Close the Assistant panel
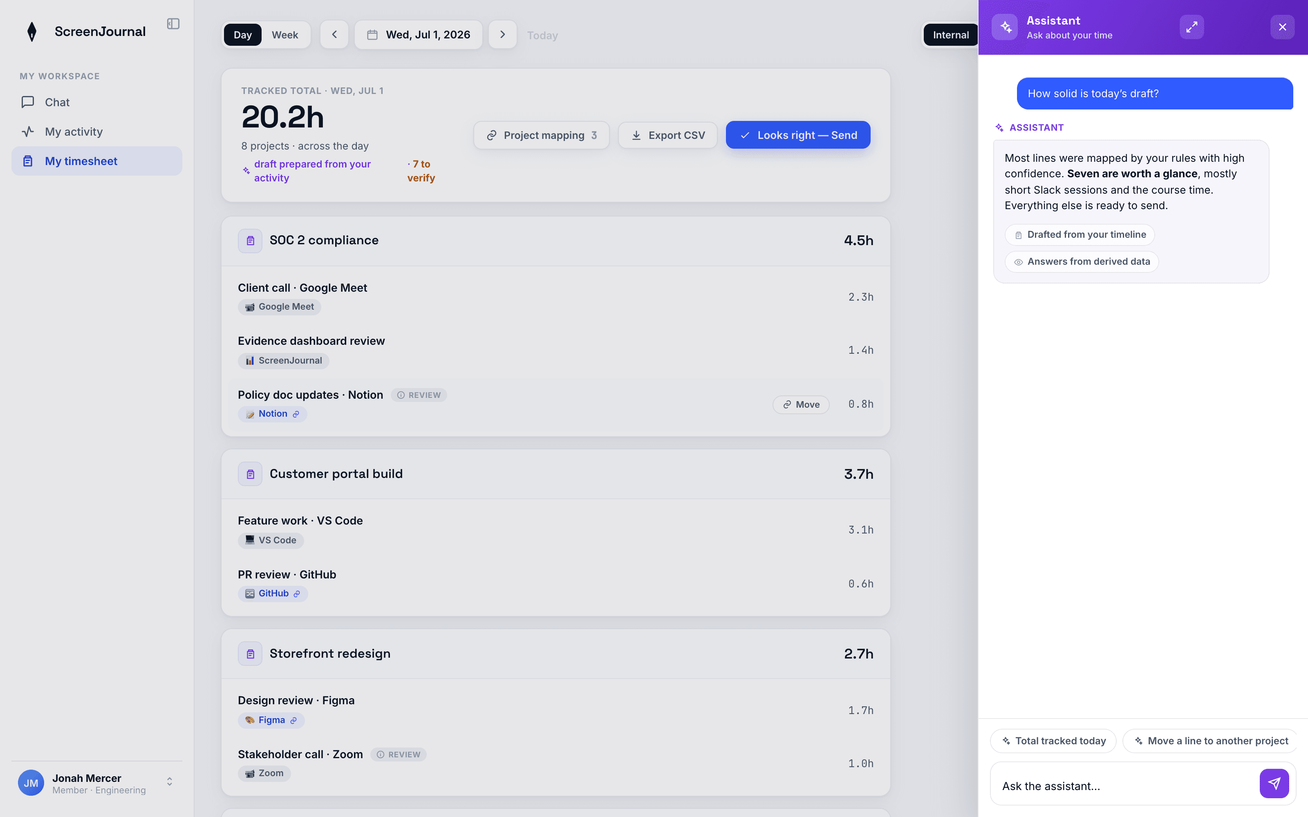 click(x=1283, y=27)
